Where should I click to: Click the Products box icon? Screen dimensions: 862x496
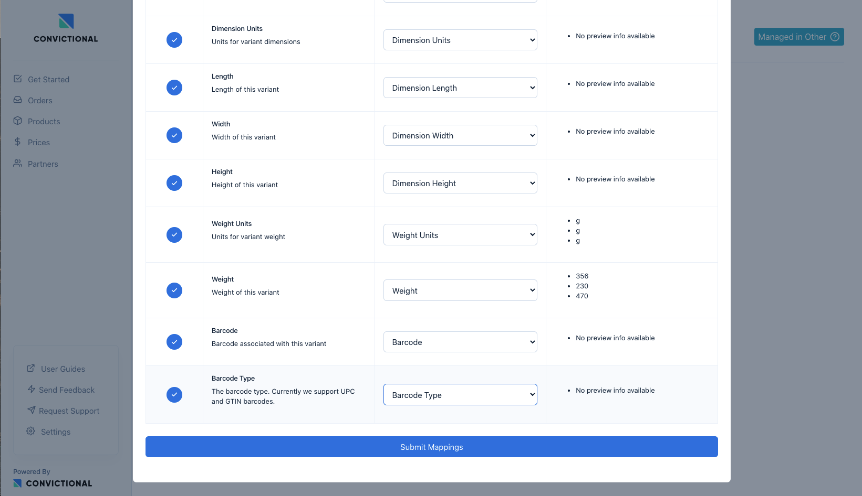[x=18, y=121]
